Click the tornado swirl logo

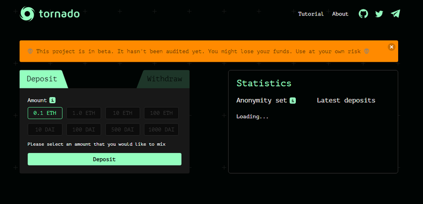27,14
